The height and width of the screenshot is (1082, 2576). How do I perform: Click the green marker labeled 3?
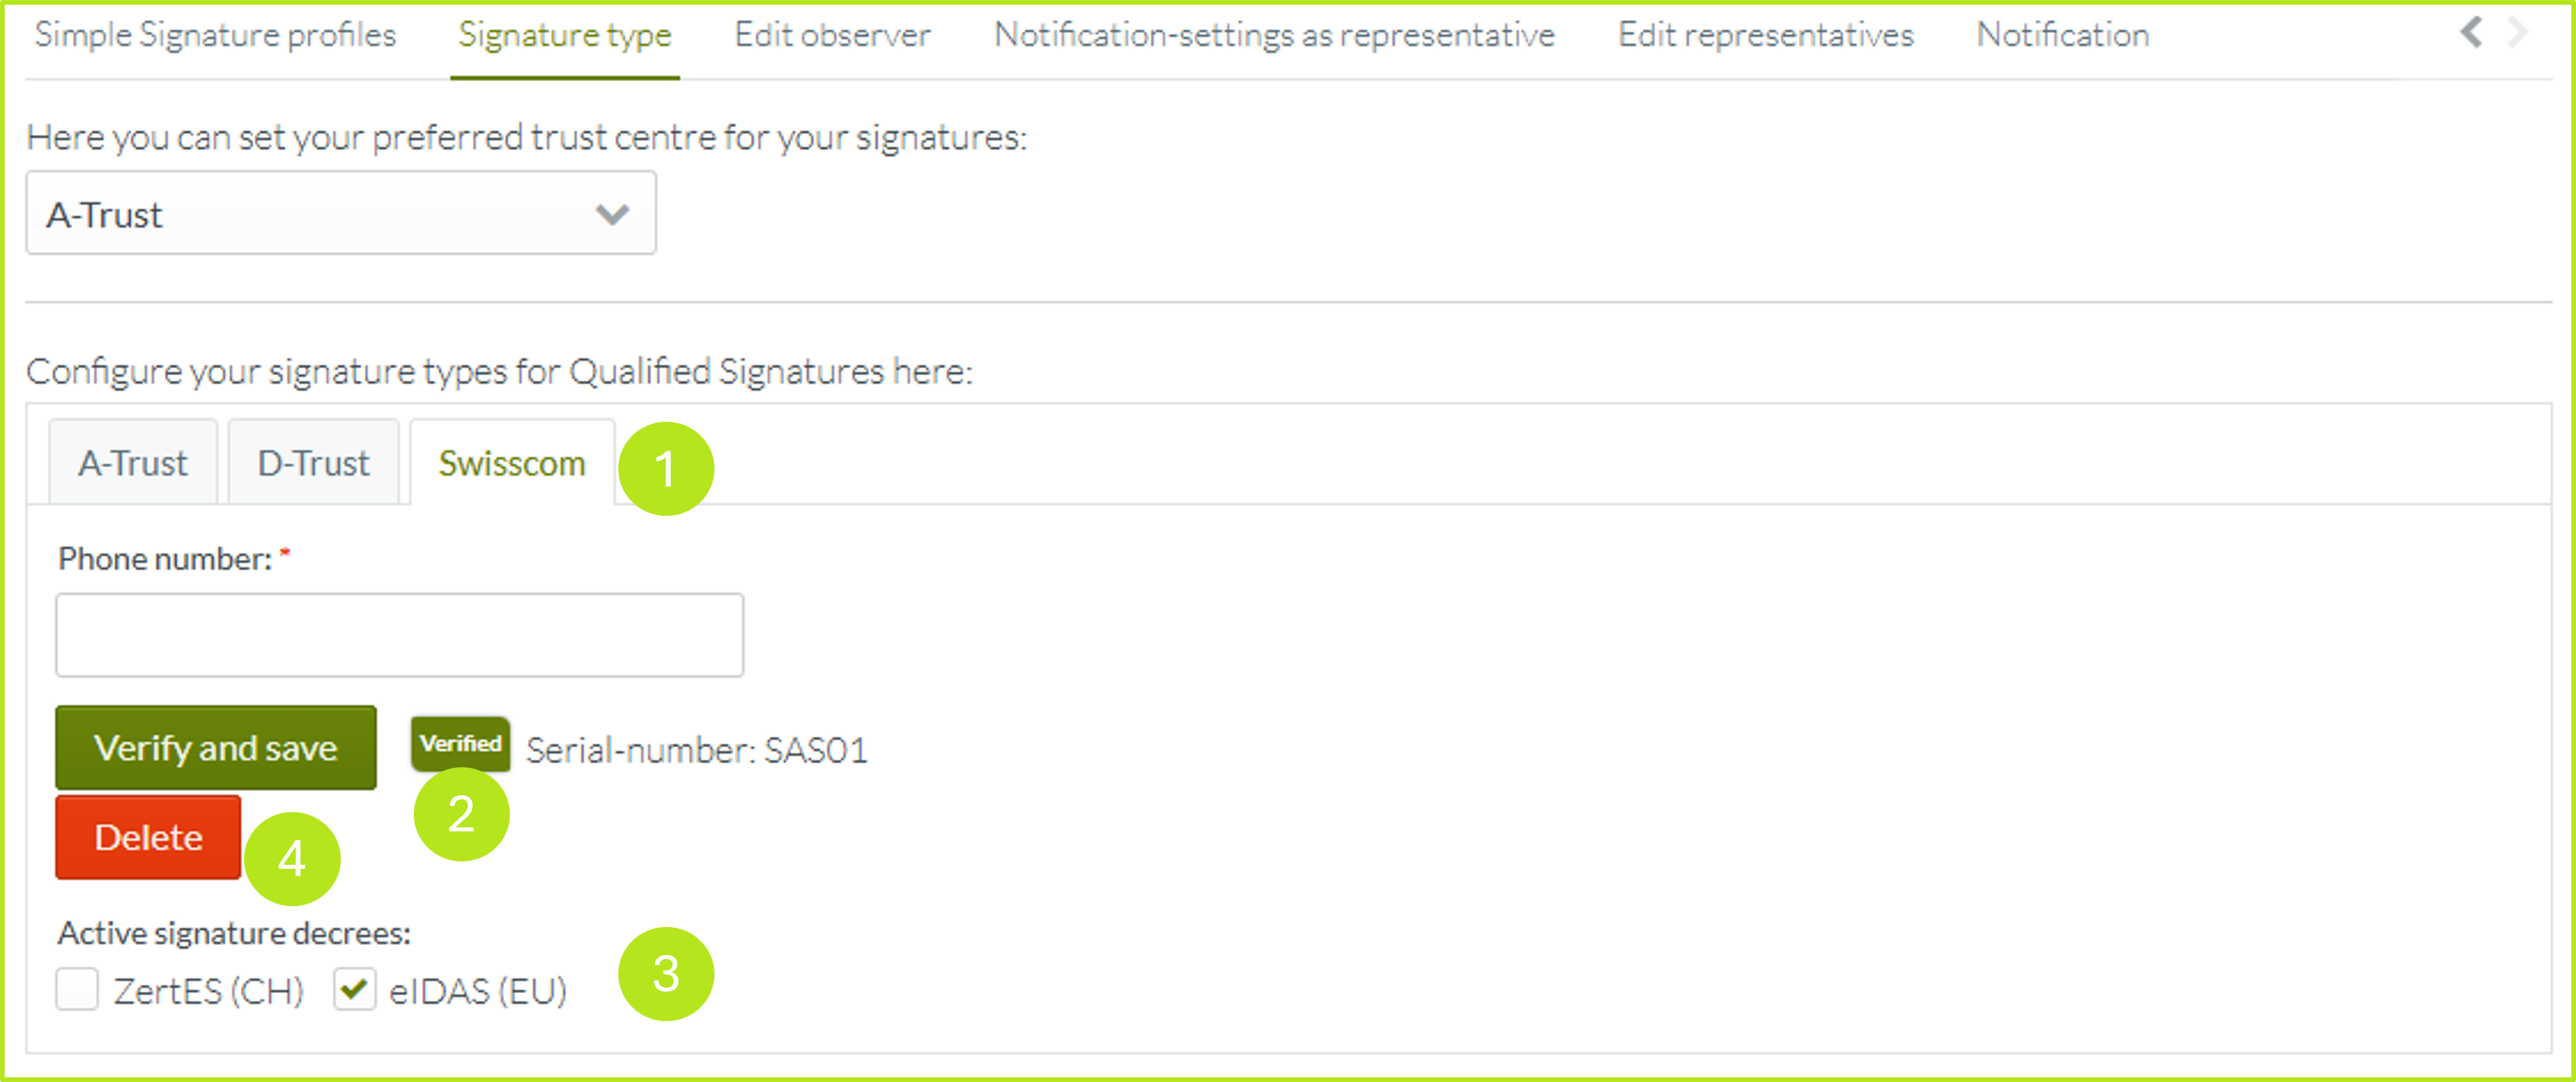[666, 973]
